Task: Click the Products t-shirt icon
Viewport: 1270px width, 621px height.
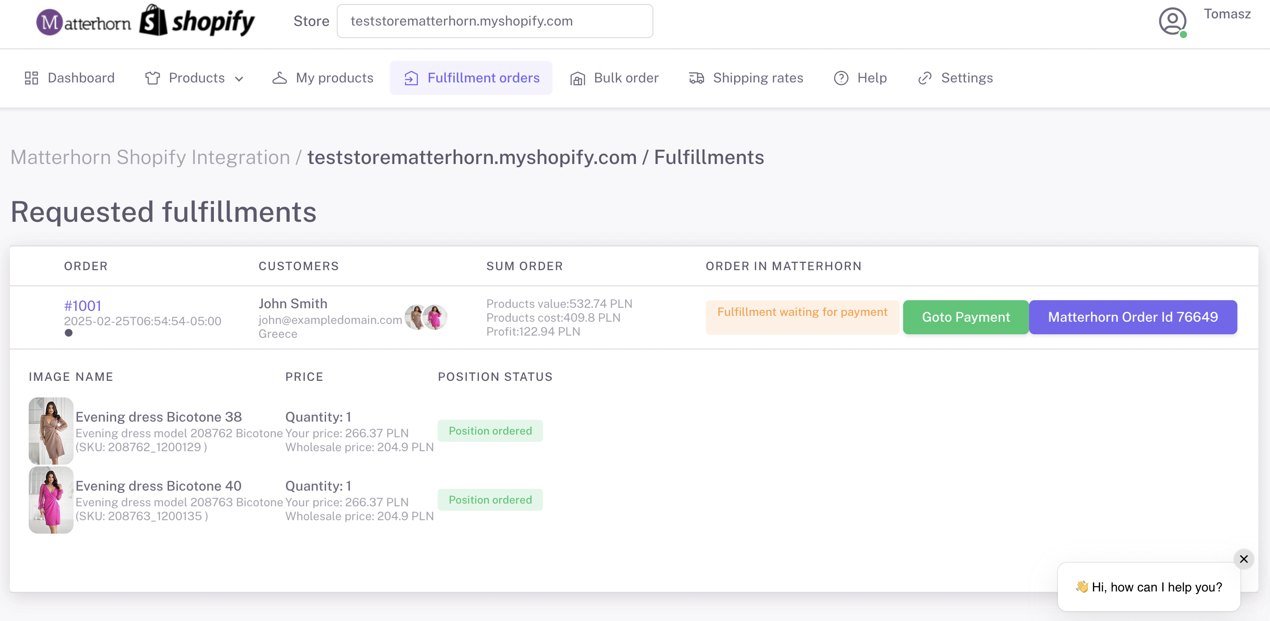Action: (x=152, y=78)
